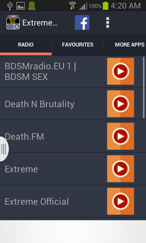Tap the picture notification icon

click(x=21, y=6)
